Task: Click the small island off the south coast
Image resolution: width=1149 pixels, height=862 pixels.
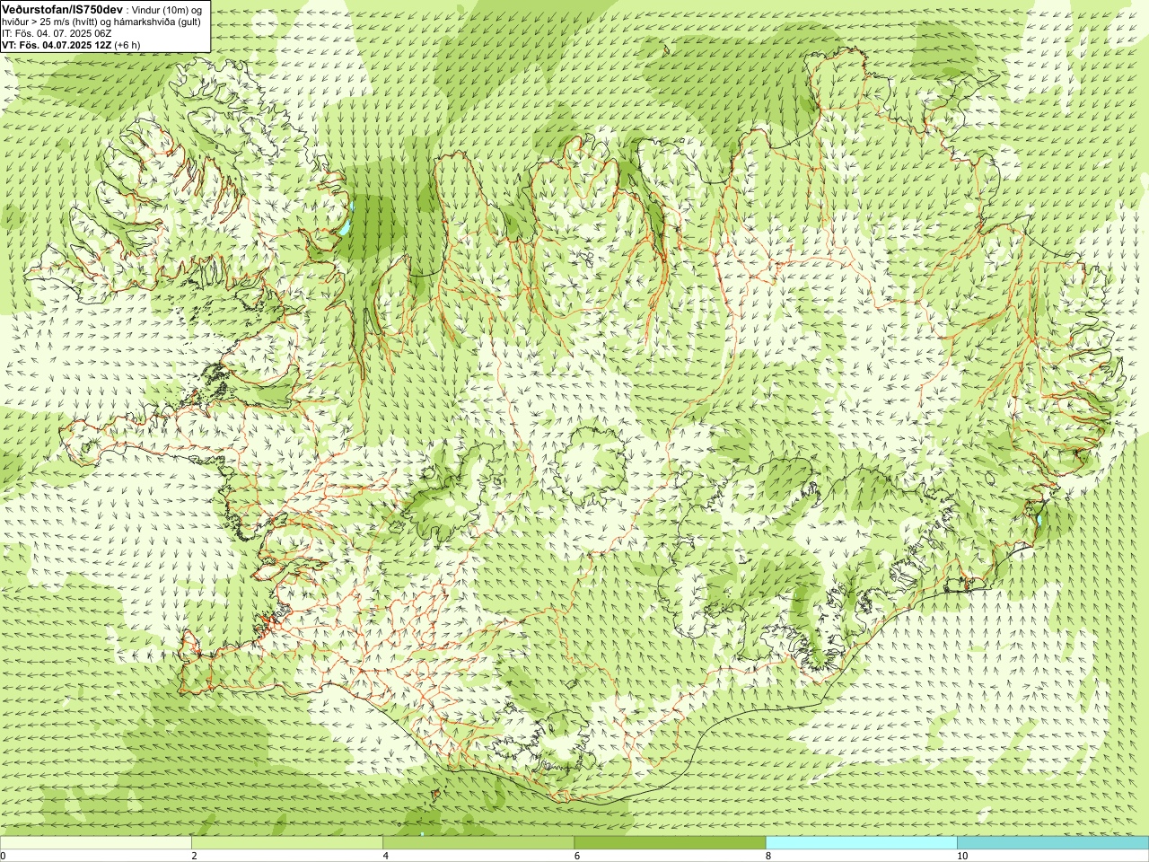Action: click(x=437, y=795)
